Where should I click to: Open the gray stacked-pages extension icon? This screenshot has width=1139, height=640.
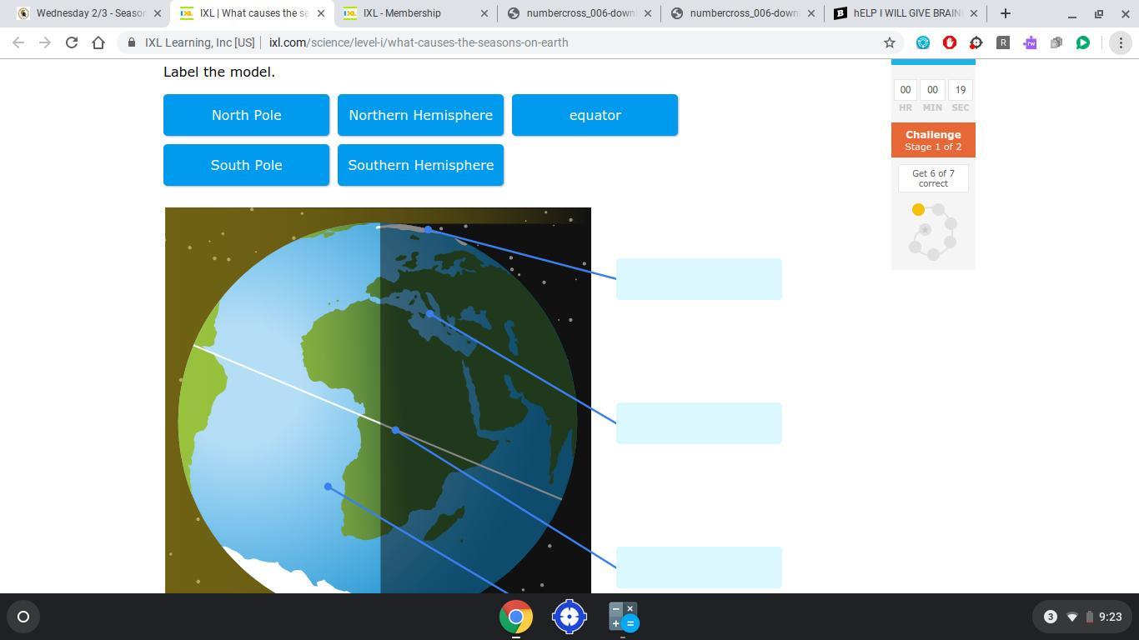coord(1056,42)
